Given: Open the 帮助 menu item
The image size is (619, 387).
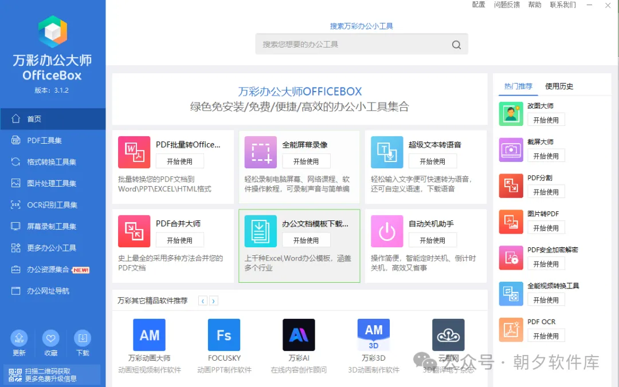Looking at the screenshot, I should tap(534, 5).
